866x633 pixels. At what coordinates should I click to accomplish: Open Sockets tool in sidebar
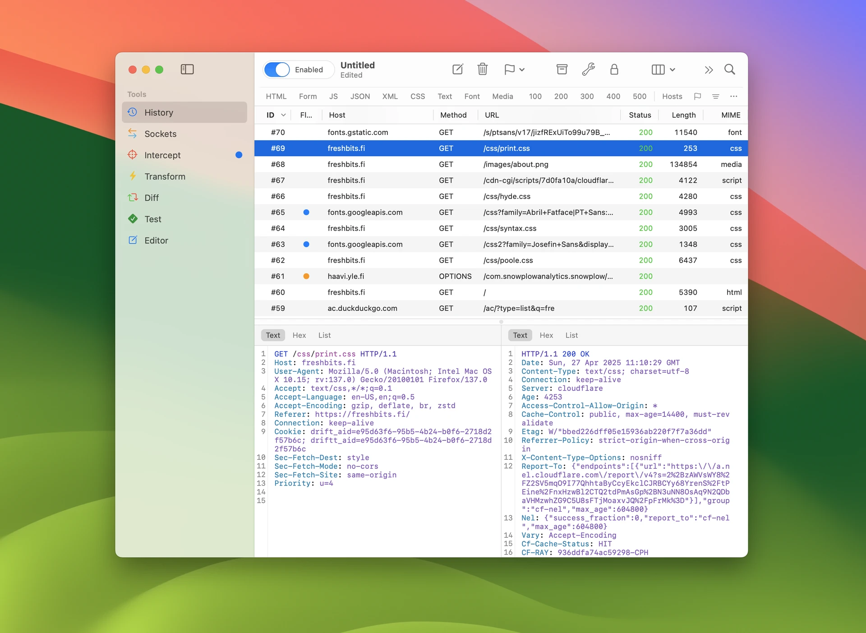(184, 134)
